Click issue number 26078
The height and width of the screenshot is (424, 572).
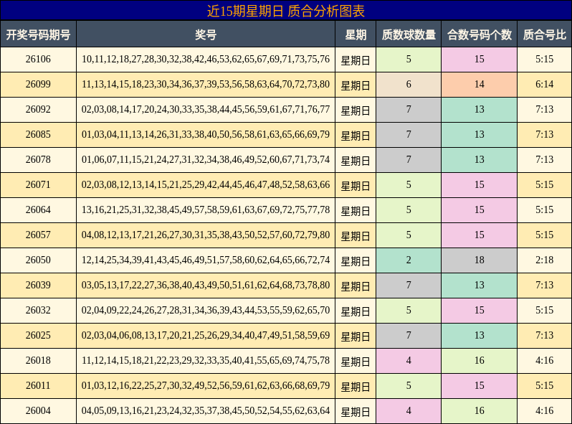38,159
